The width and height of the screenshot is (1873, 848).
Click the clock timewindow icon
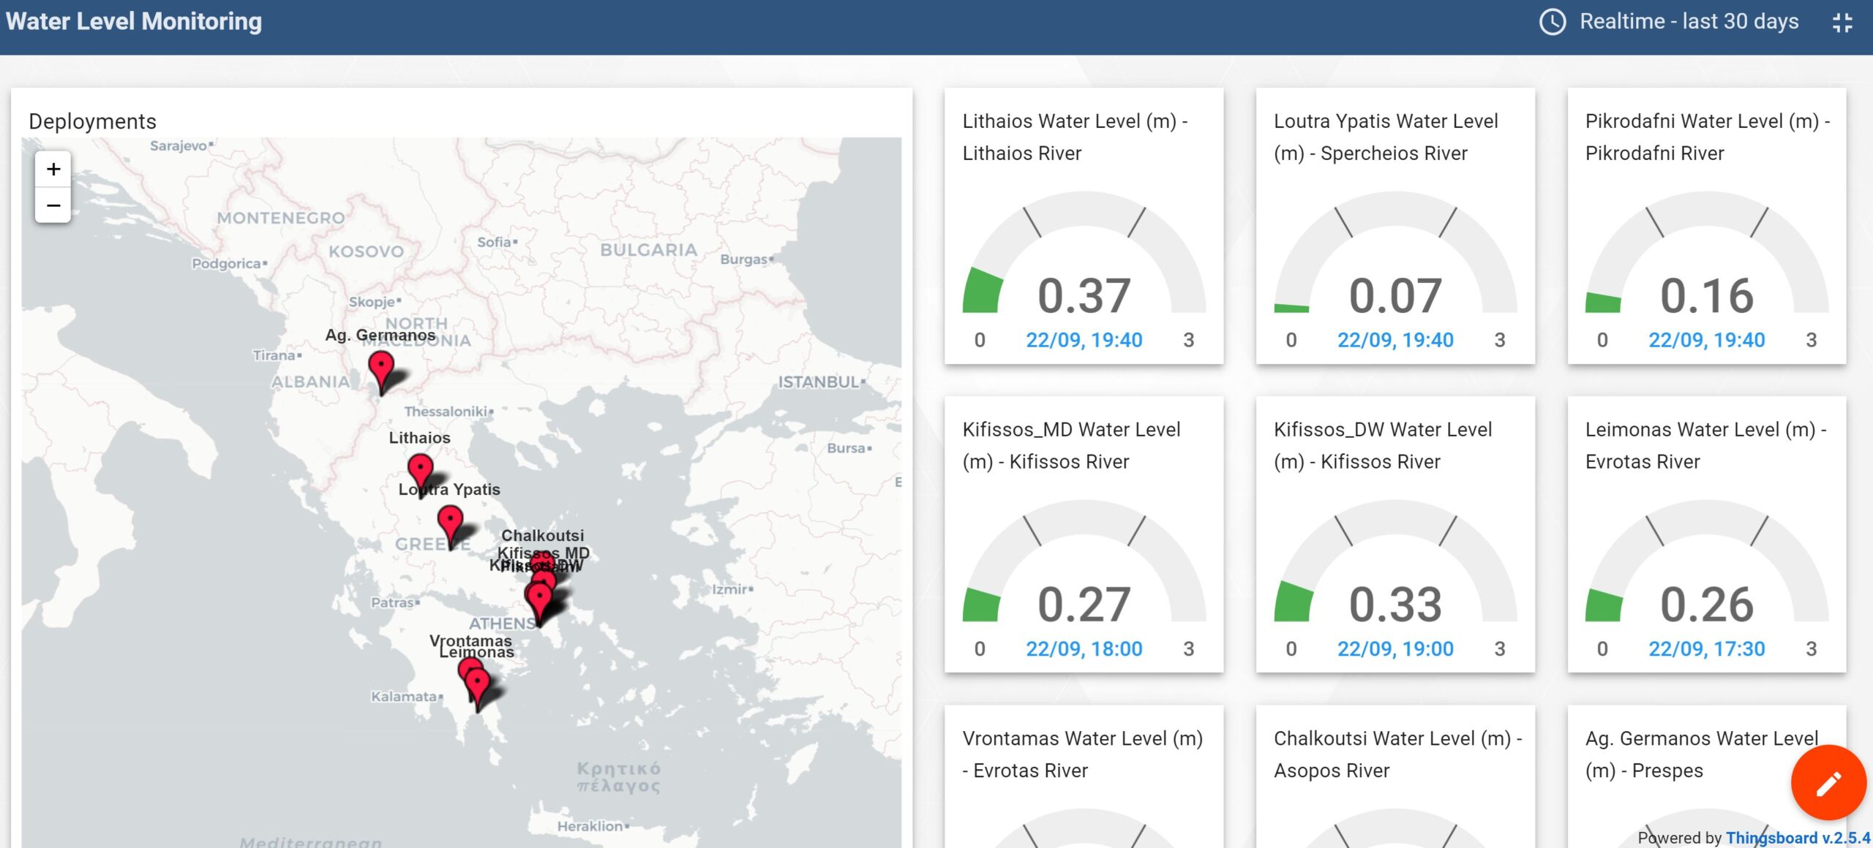(1553, 22)
